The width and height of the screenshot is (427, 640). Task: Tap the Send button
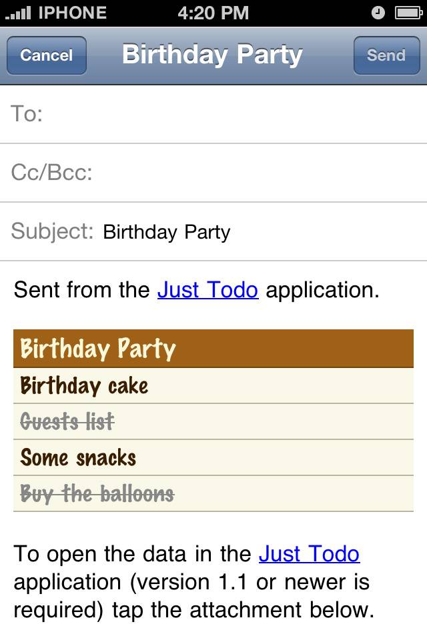pos(386,55)
